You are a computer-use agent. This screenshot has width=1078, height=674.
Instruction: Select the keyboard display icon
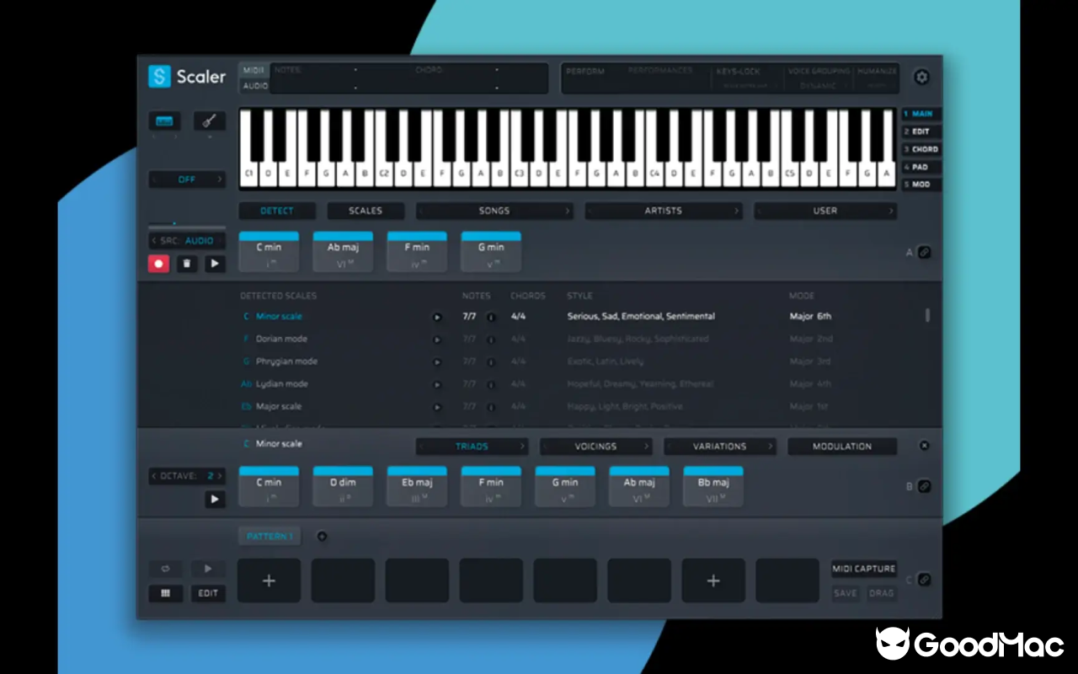[164, 120]
